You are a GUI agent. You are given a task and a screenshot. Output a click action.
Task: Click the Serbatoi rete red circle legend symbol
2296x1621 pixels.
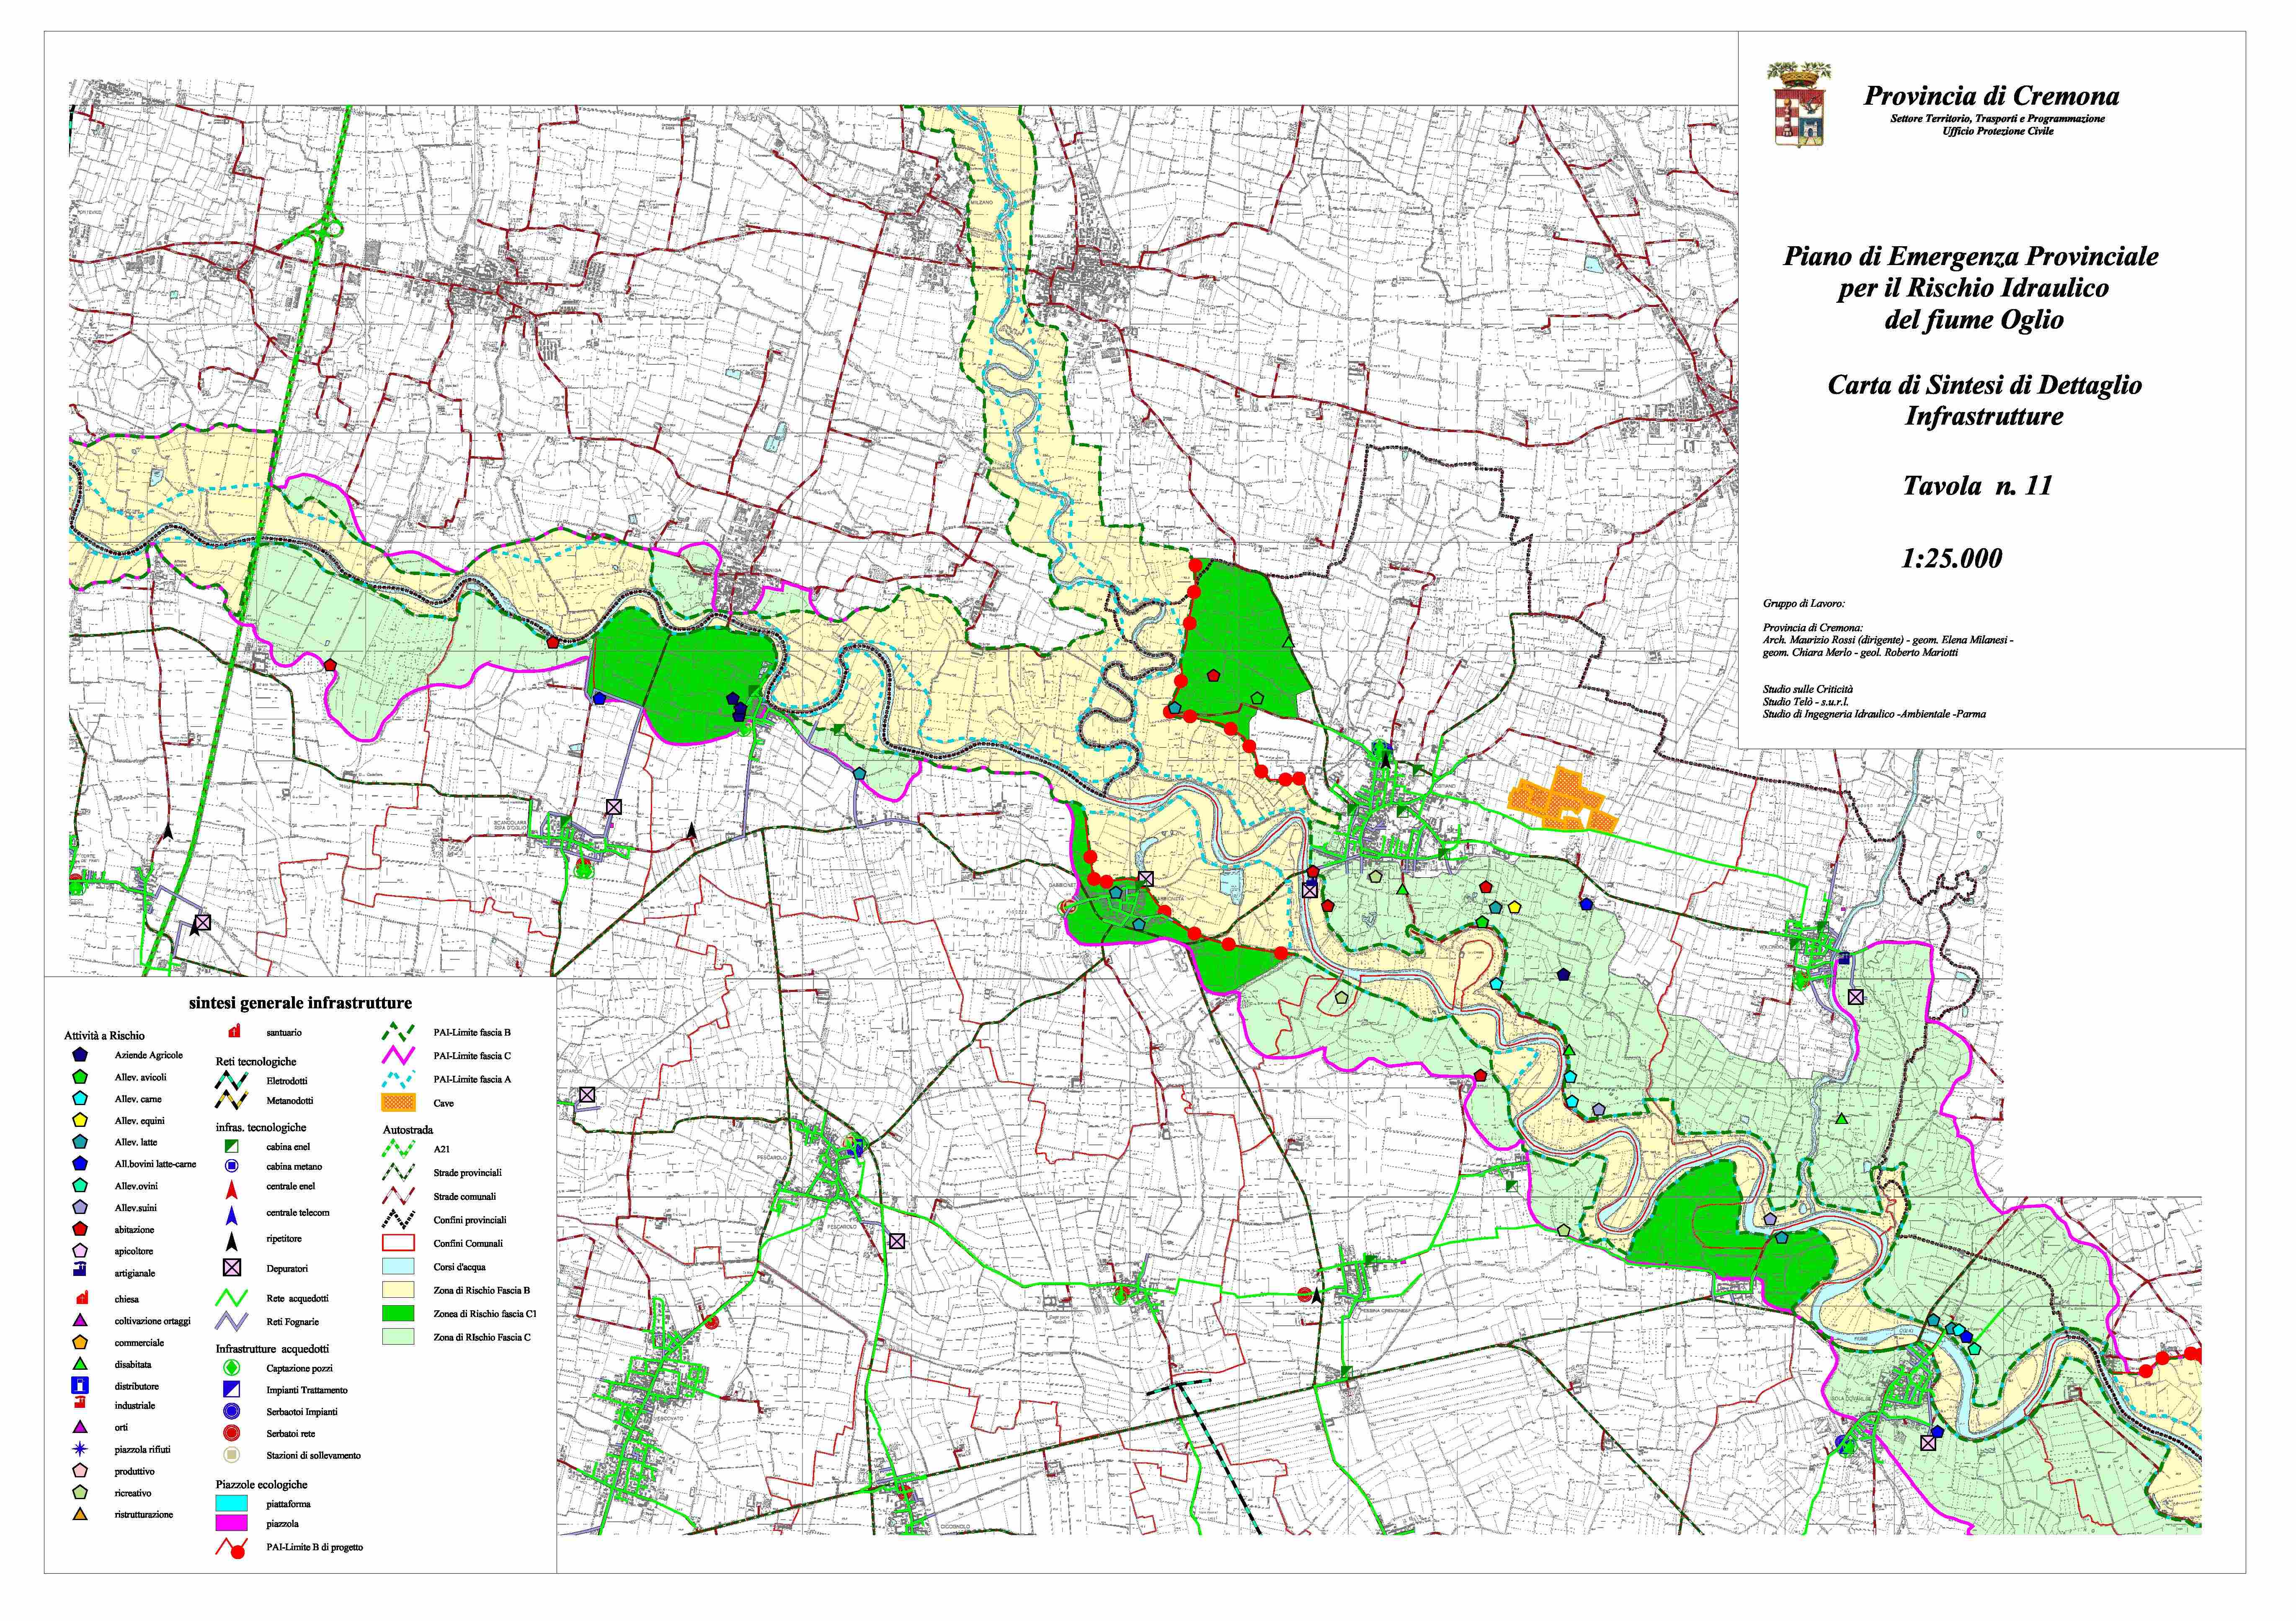point(231,1433)
